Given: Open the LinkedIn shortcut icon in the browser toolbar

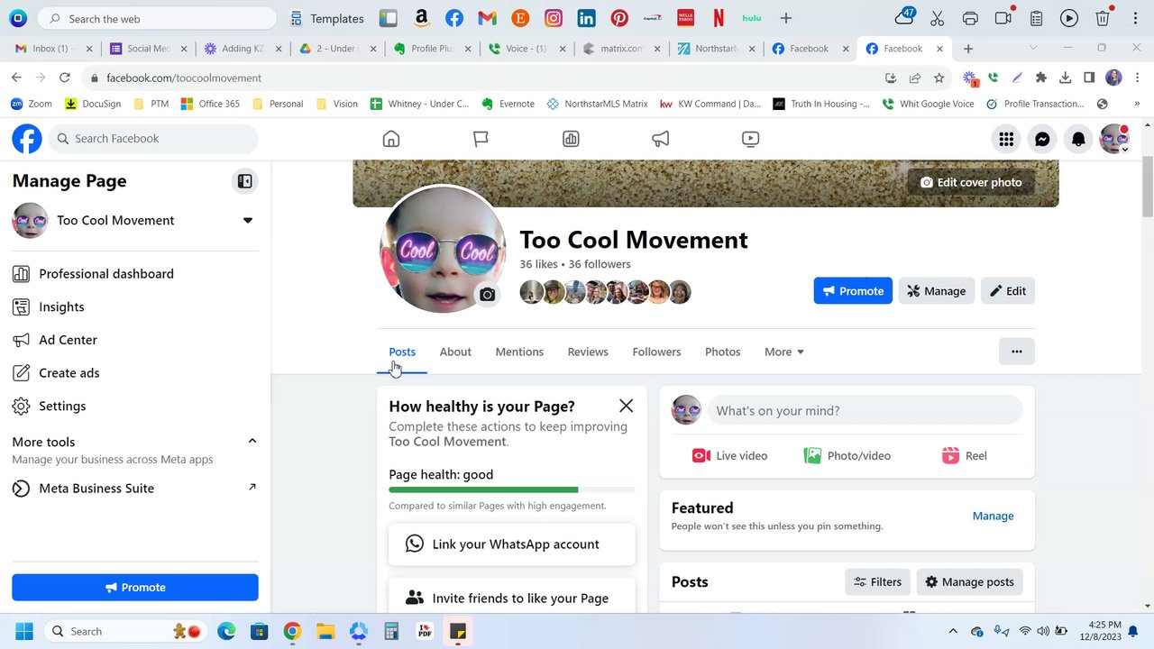Looking at the screenshot, I should [x=586, y=18].
